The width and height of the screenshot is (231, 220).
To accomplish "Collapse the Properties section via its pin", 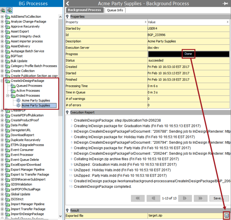I will (x=67, y=16).
